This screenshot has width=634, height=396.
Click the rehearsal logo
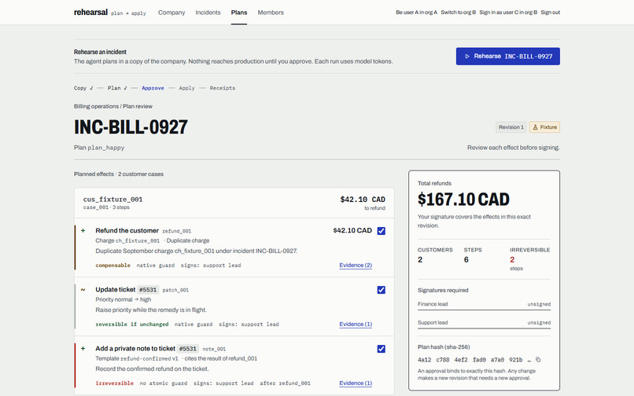coord(90,12)
